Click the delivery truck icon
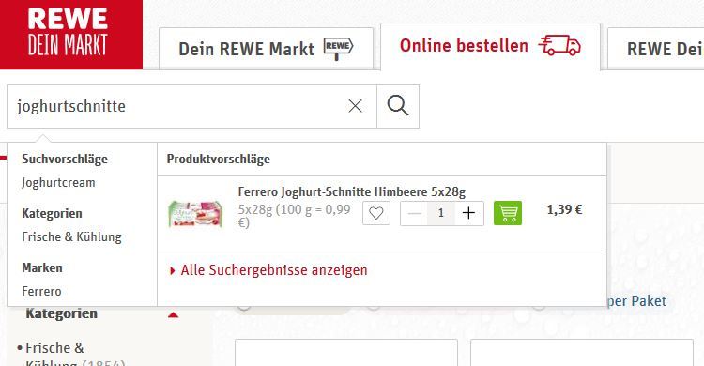Image resolution: width=704 pixels, height=366 pixels. pos(559,45)
